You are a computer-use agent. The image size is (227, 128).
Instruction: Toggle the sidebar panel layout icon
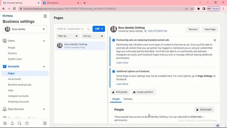(x=45, y=123)
